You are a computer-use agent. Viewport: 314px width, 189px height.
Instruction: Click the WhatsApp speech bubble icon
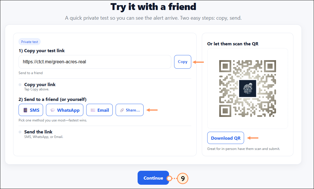53,110
